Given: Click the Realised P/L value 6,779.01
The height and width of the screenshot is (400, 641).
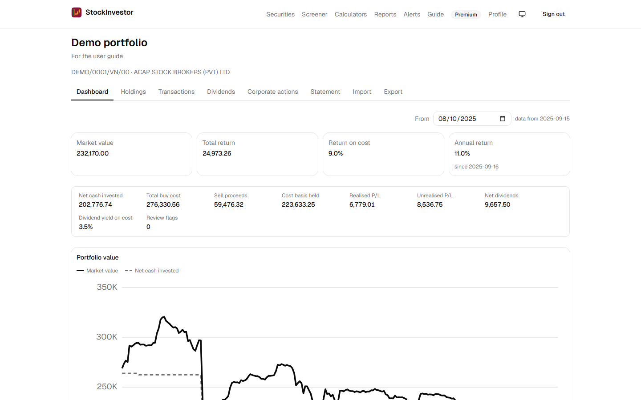Looking at the screenshot, I should [x=362, y=204].
